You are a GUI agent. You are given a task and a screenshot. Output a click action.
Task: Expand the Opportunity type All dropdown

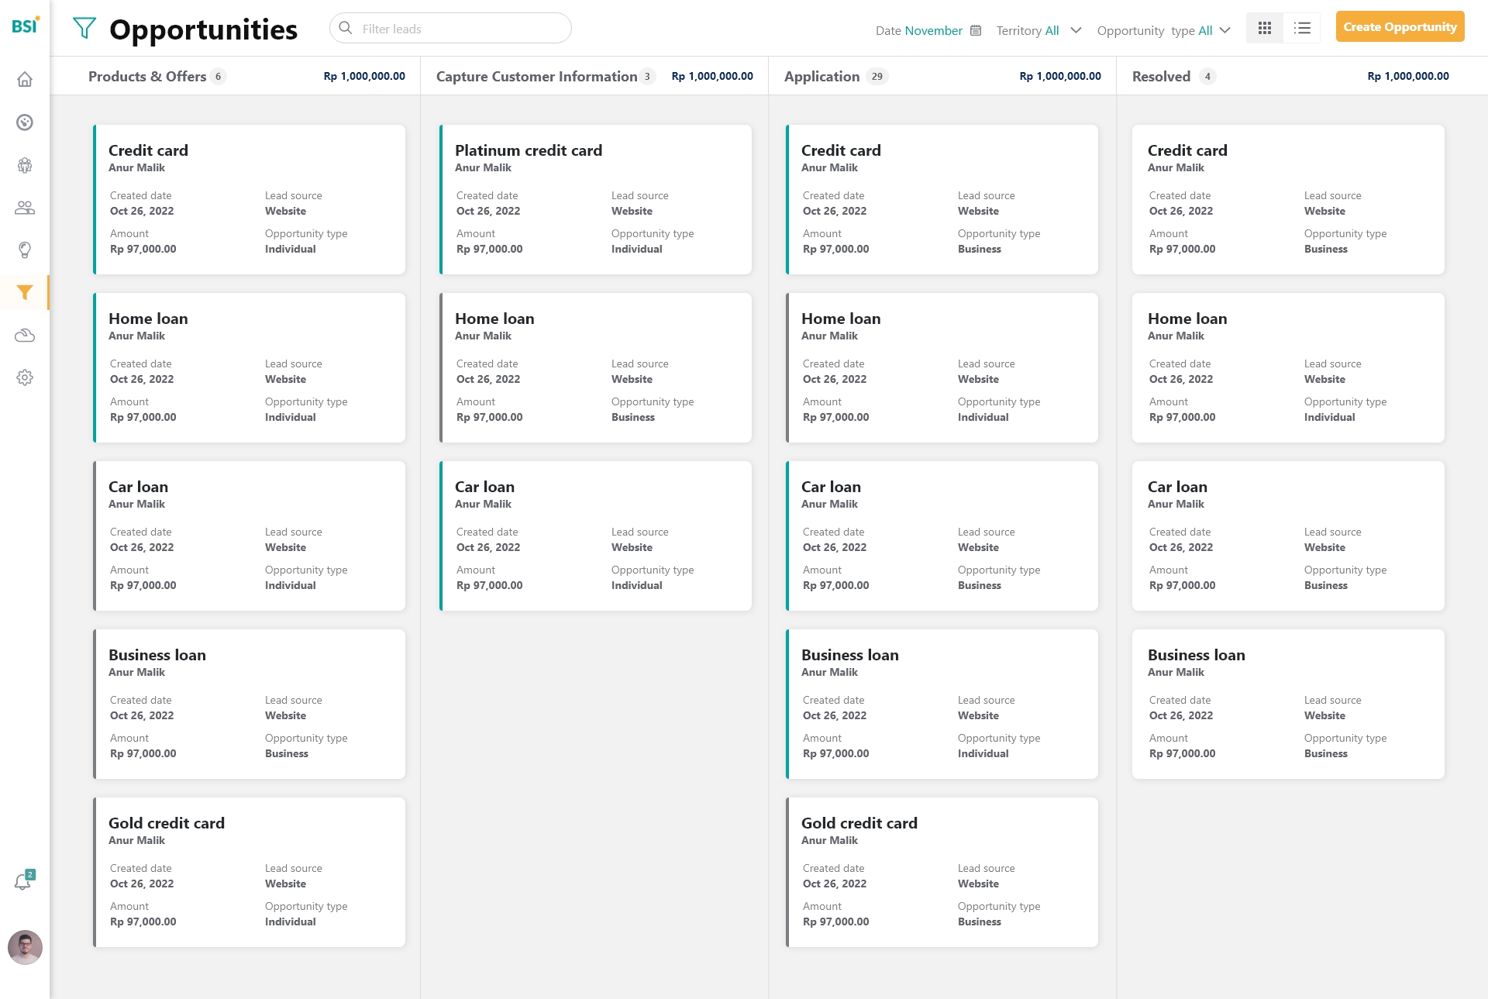pos(1224,31)
